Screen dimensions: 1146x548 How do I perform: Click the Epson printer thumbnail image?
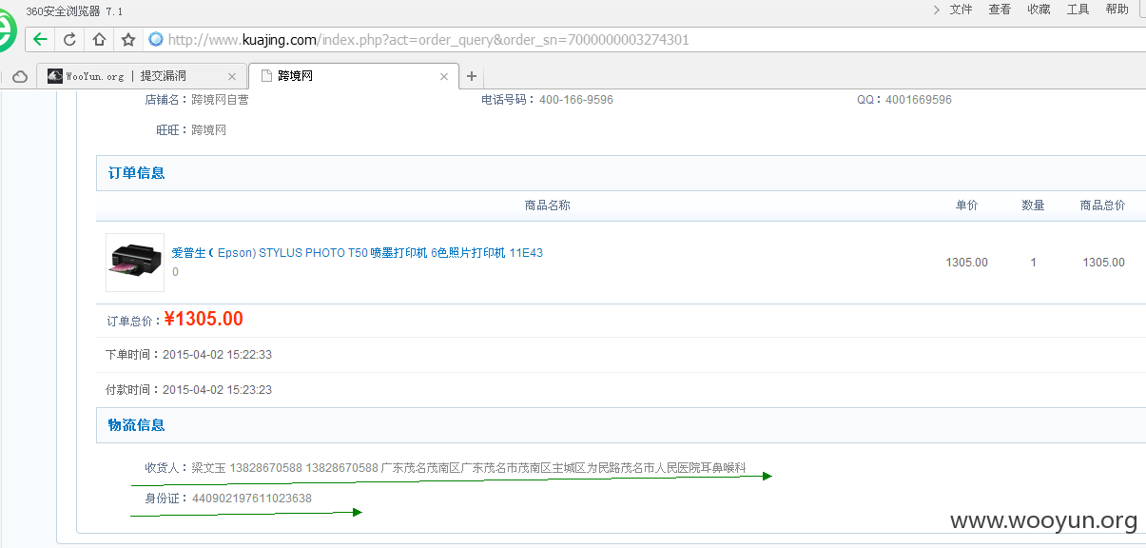coord(134,263)
